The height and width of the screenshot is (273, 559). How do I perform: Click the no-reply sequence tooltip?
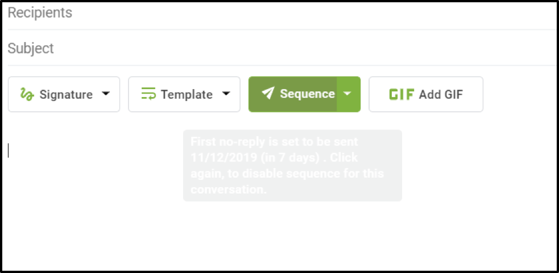292,165
